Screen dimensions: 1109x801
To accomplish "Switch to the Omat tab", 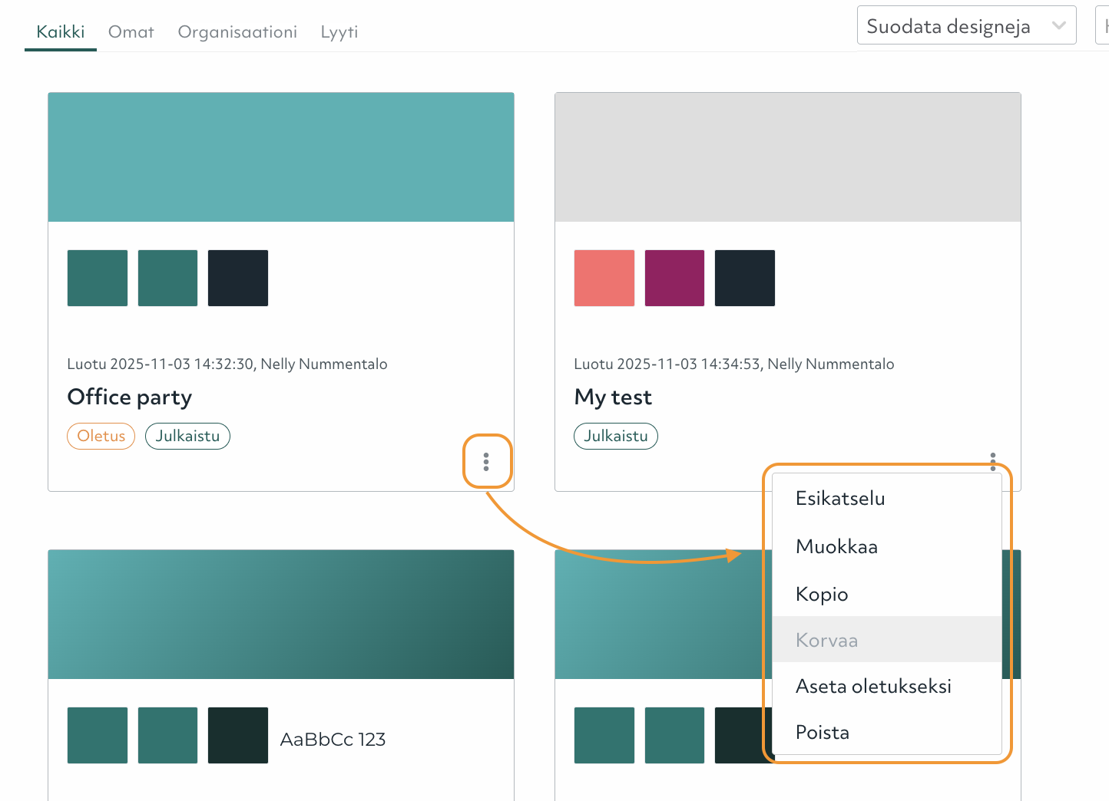I will [131, 32].
